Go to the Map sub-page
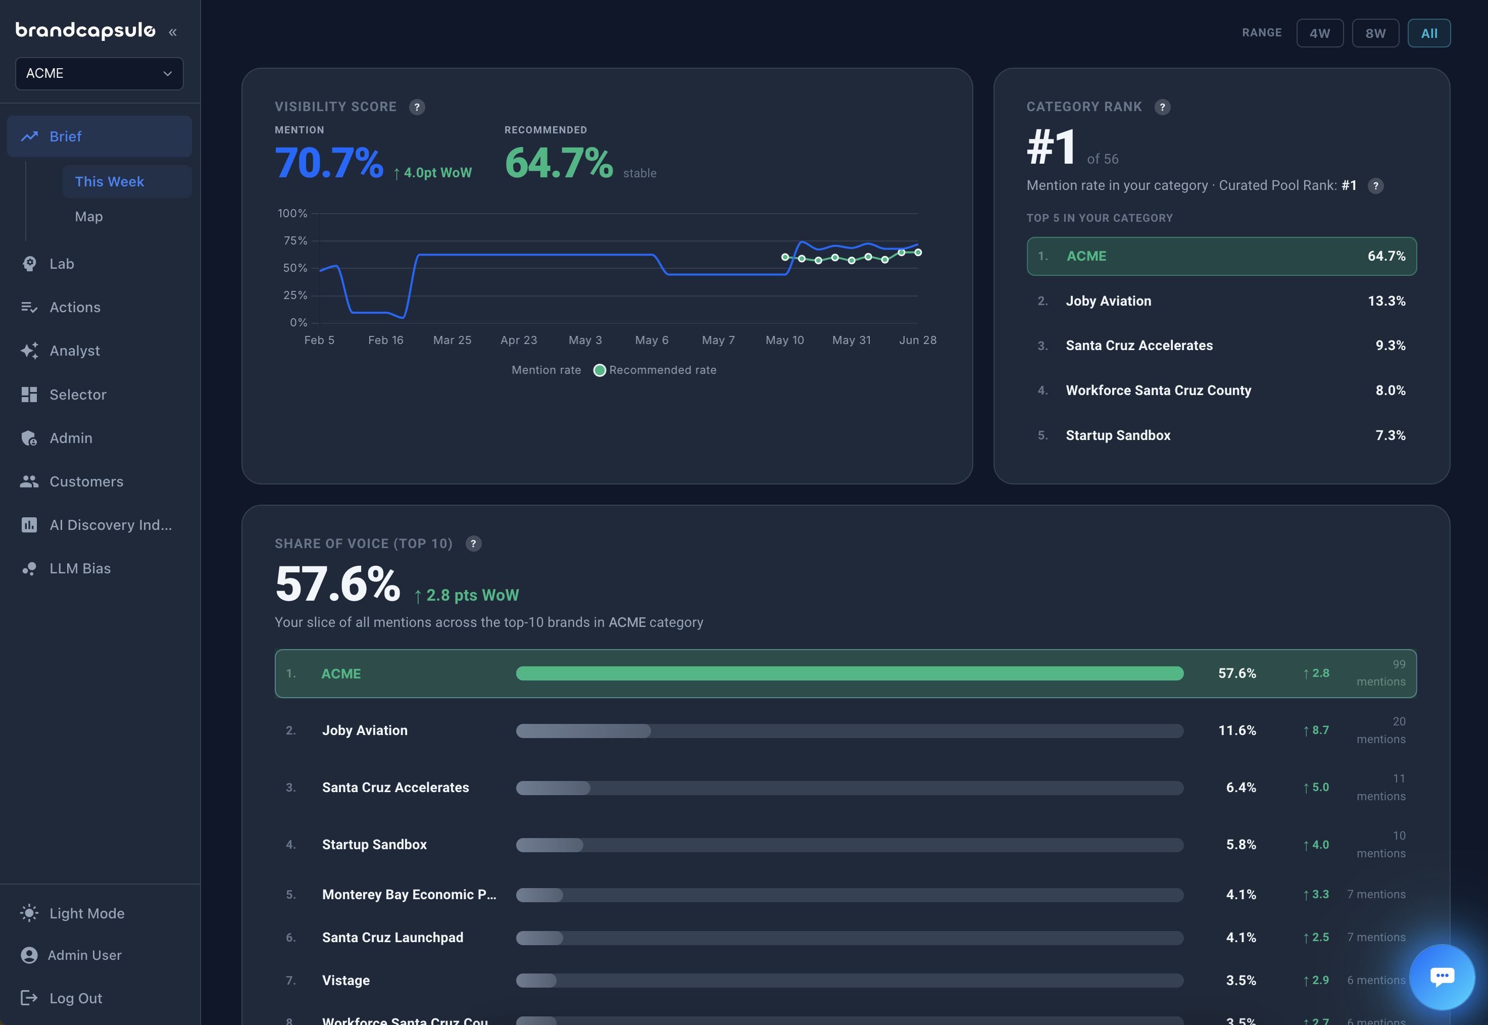 coord(88,216)
